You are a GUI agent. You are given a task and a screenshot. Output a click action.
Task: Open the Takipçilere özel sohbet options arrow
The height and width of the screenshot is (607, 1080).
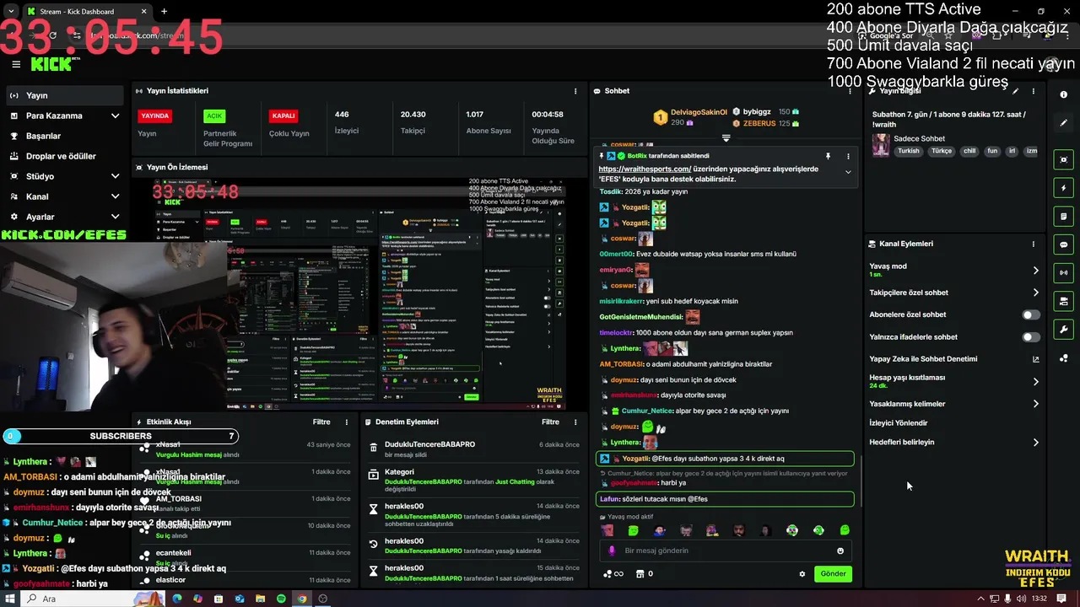coord(1036,293)
